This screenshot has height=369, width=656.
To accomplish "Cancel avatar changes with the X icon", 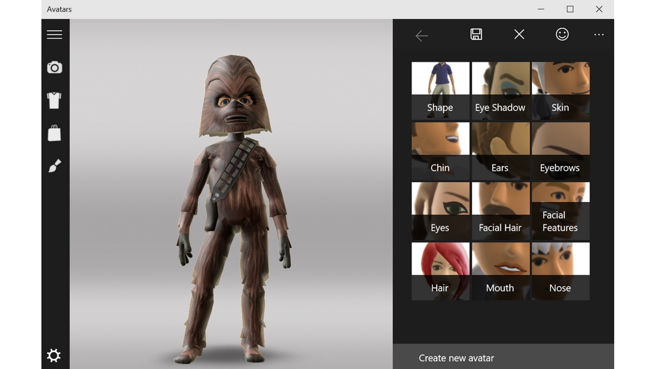I will click(519, 35).
